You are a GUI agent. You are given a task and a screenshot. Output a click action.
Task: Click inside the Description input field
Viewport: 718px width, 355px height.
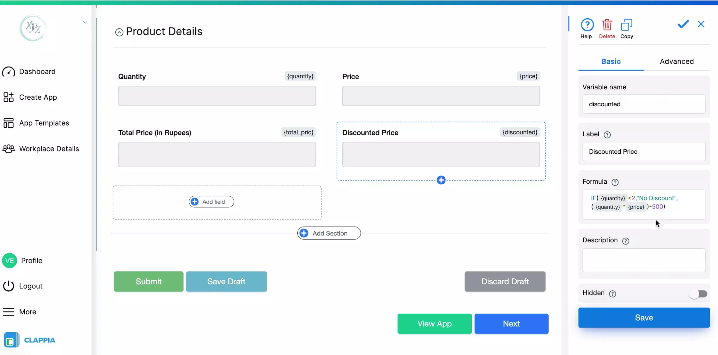pyautogui.click(x=644, y=260)
